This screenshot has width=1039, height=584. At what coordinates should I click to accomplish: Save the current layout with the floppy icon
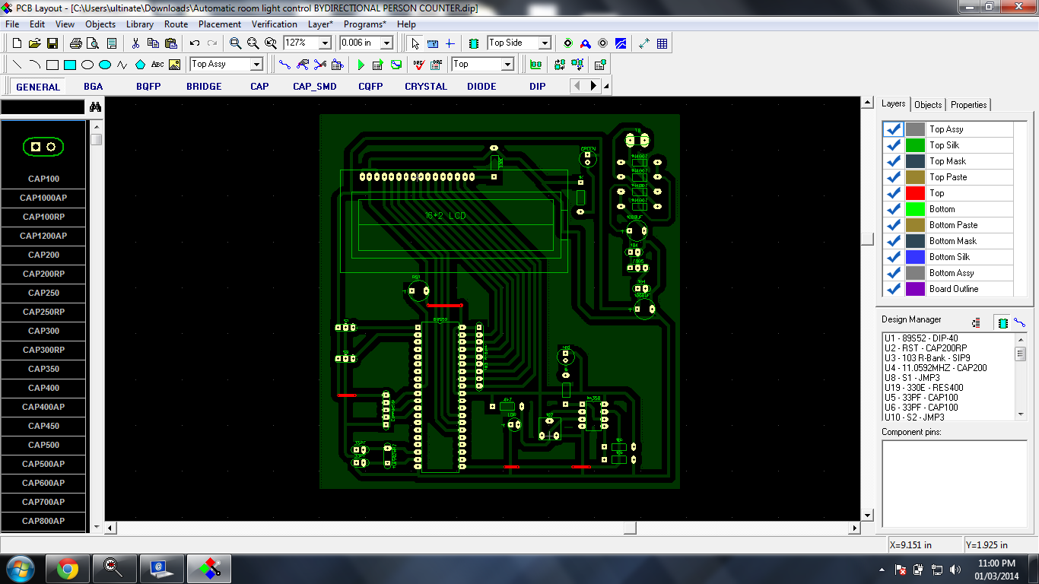[52, 43]
